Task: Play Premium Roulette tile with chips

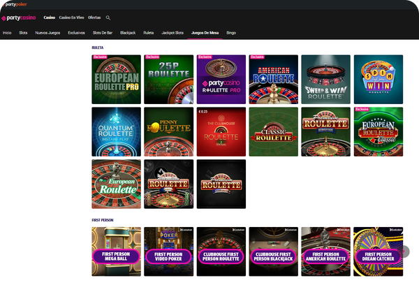Action: [168, 184]
